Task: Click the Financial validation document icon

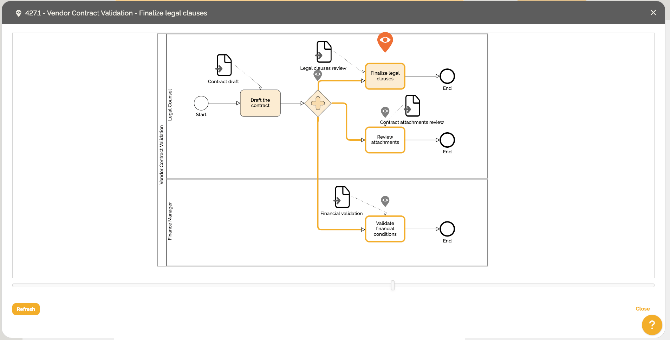Action: pyautogui.click(x=342, y=197)
